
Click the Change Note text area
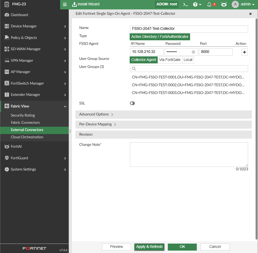click(x=189, y=154)
